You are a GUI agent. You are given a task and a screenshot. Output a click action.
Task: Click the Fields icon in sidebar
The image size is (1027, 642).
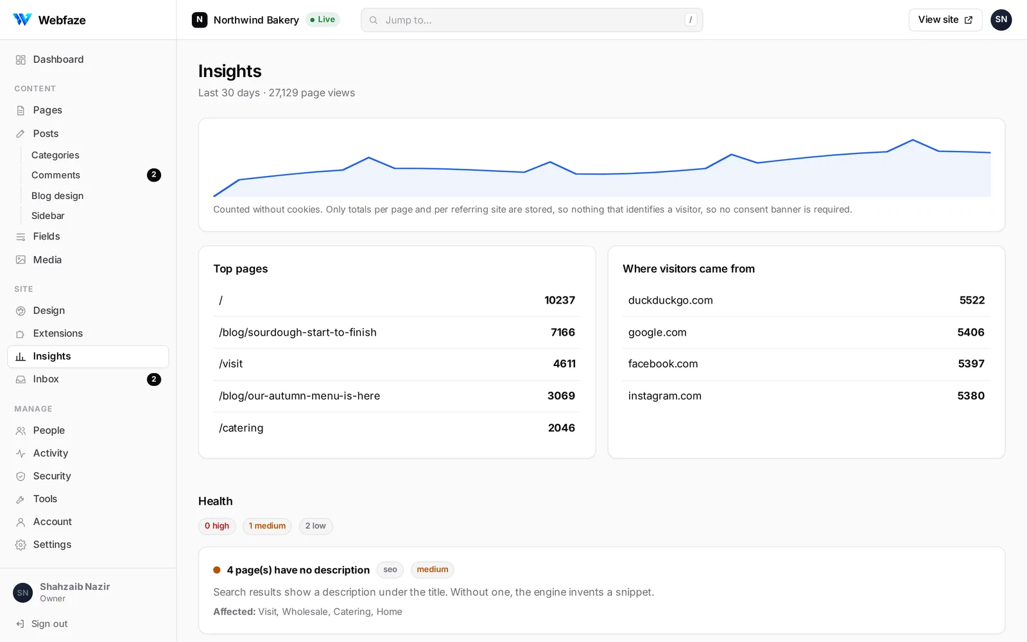tap(21, 237)
